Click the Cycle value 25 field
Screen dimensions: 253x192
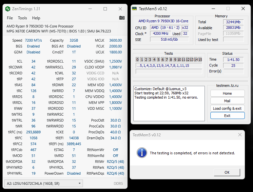coord(233,66)
